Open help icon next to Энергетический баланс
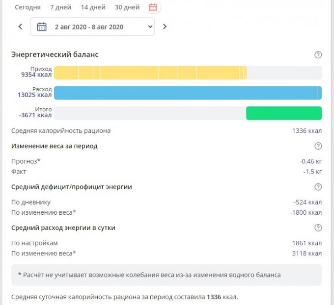 coord(318,55)
